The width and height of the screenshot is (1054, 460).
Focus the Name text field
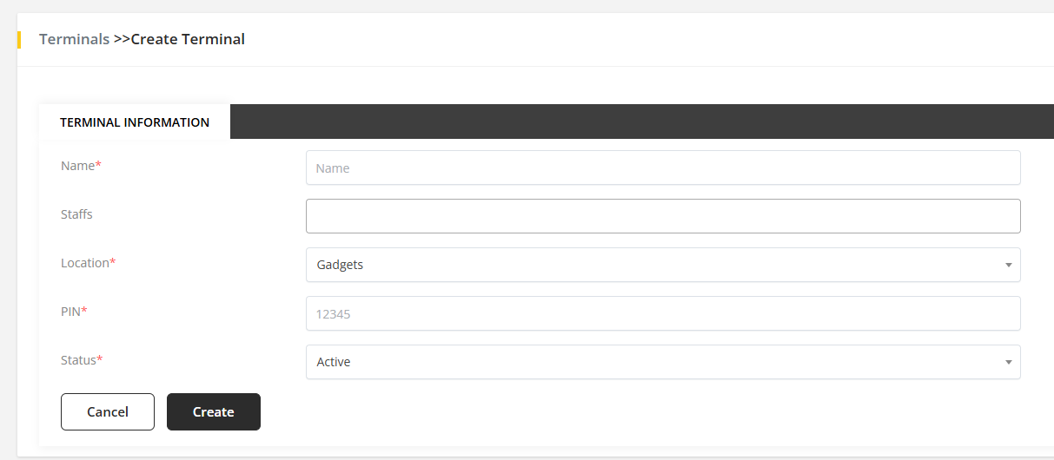coord(662,168)
